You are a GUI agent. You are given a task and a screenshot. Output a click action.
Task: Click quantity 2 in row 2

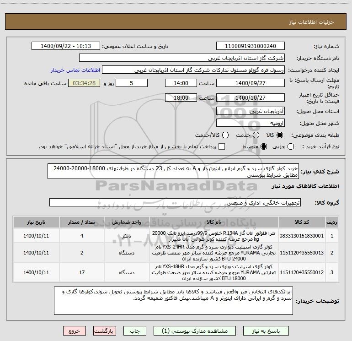pyautogui.click(x=82, y=253)
